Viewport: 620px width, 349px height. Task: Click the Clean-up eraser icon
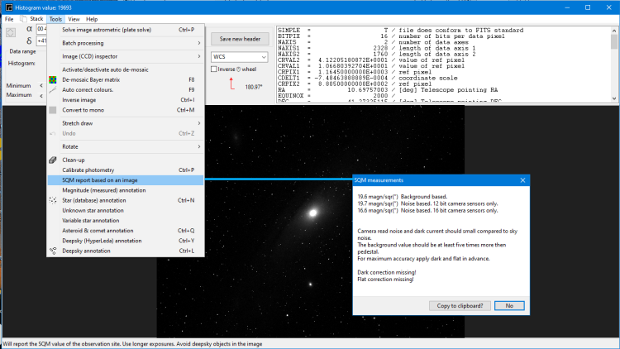pos(53,160)
